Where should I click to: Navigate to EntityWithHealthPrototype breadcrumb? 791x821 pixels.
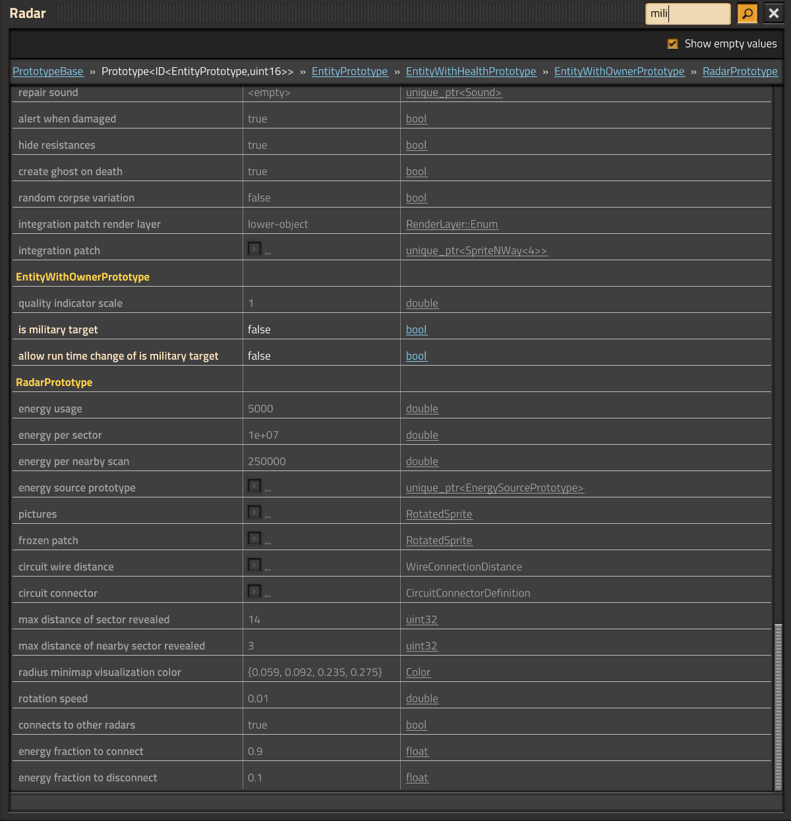point(471,71)
